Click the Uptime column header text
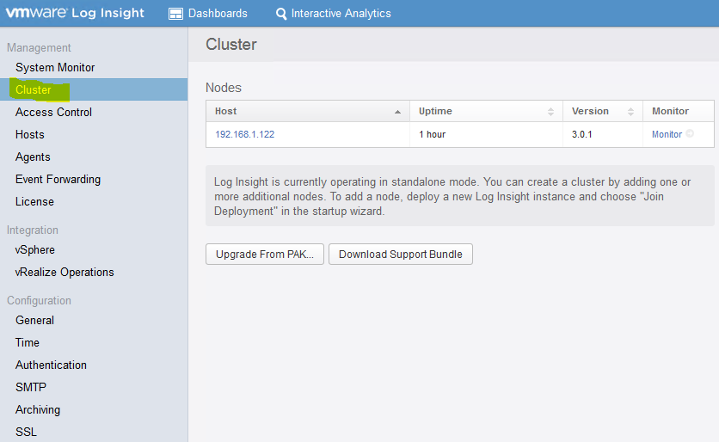 (x=435, y=111)
